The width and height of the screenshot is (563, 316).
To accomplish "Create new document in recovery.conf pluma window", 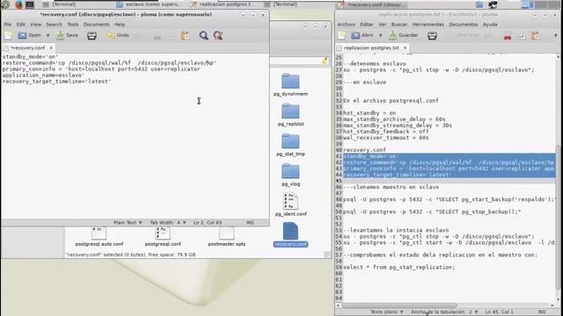I will pos(8,35).
